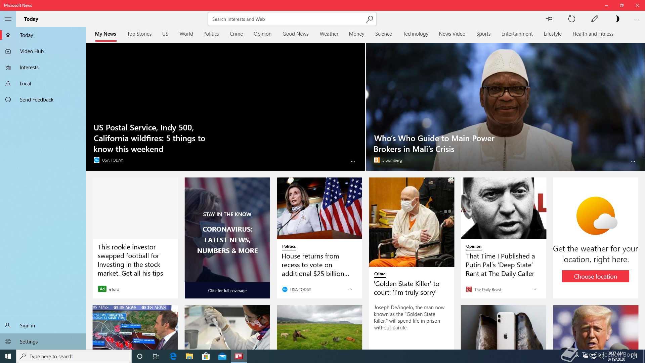Open Mail app from taskbar

tap(222, 356)
